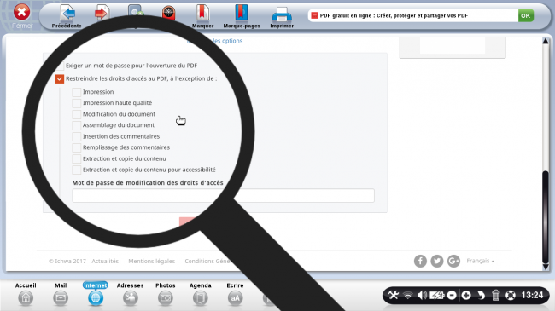The image size is (555, 311).
Task: Uncheck Restreindre les droits d'accès checkbox
Action: point(60,78)
